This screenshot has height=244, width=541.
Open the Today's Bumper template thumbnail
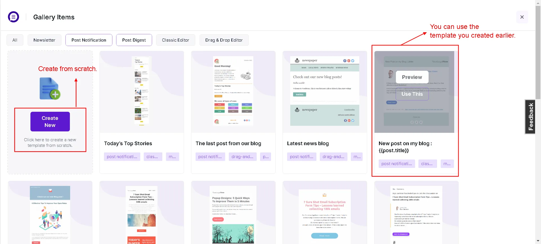click(142, 213)
